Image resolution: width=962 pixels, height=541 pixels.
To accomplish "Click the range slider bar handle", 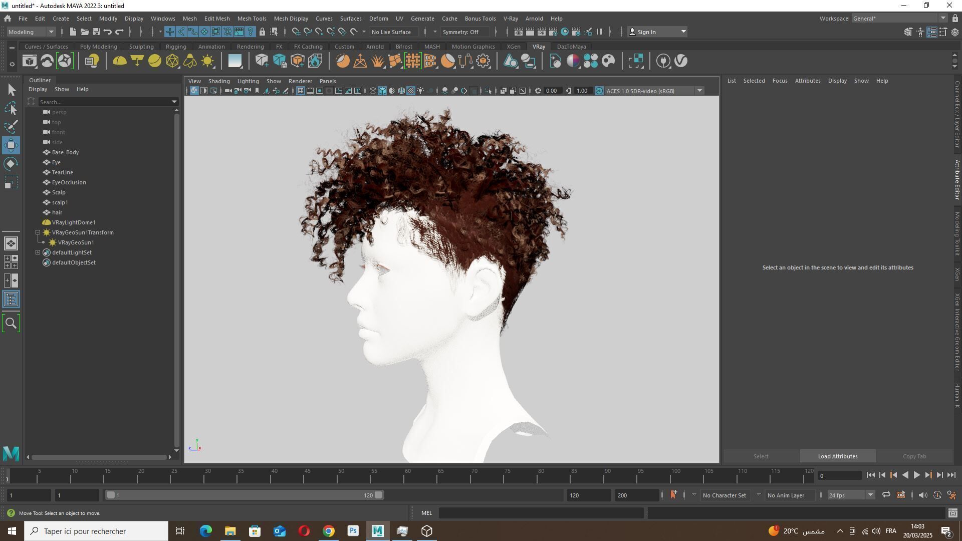I will click(245, 495).
